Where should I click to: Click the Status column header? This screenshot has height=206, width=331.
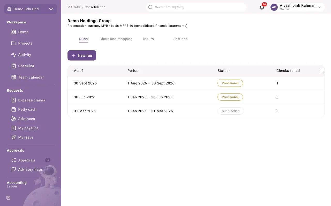(x=223, y=71)
